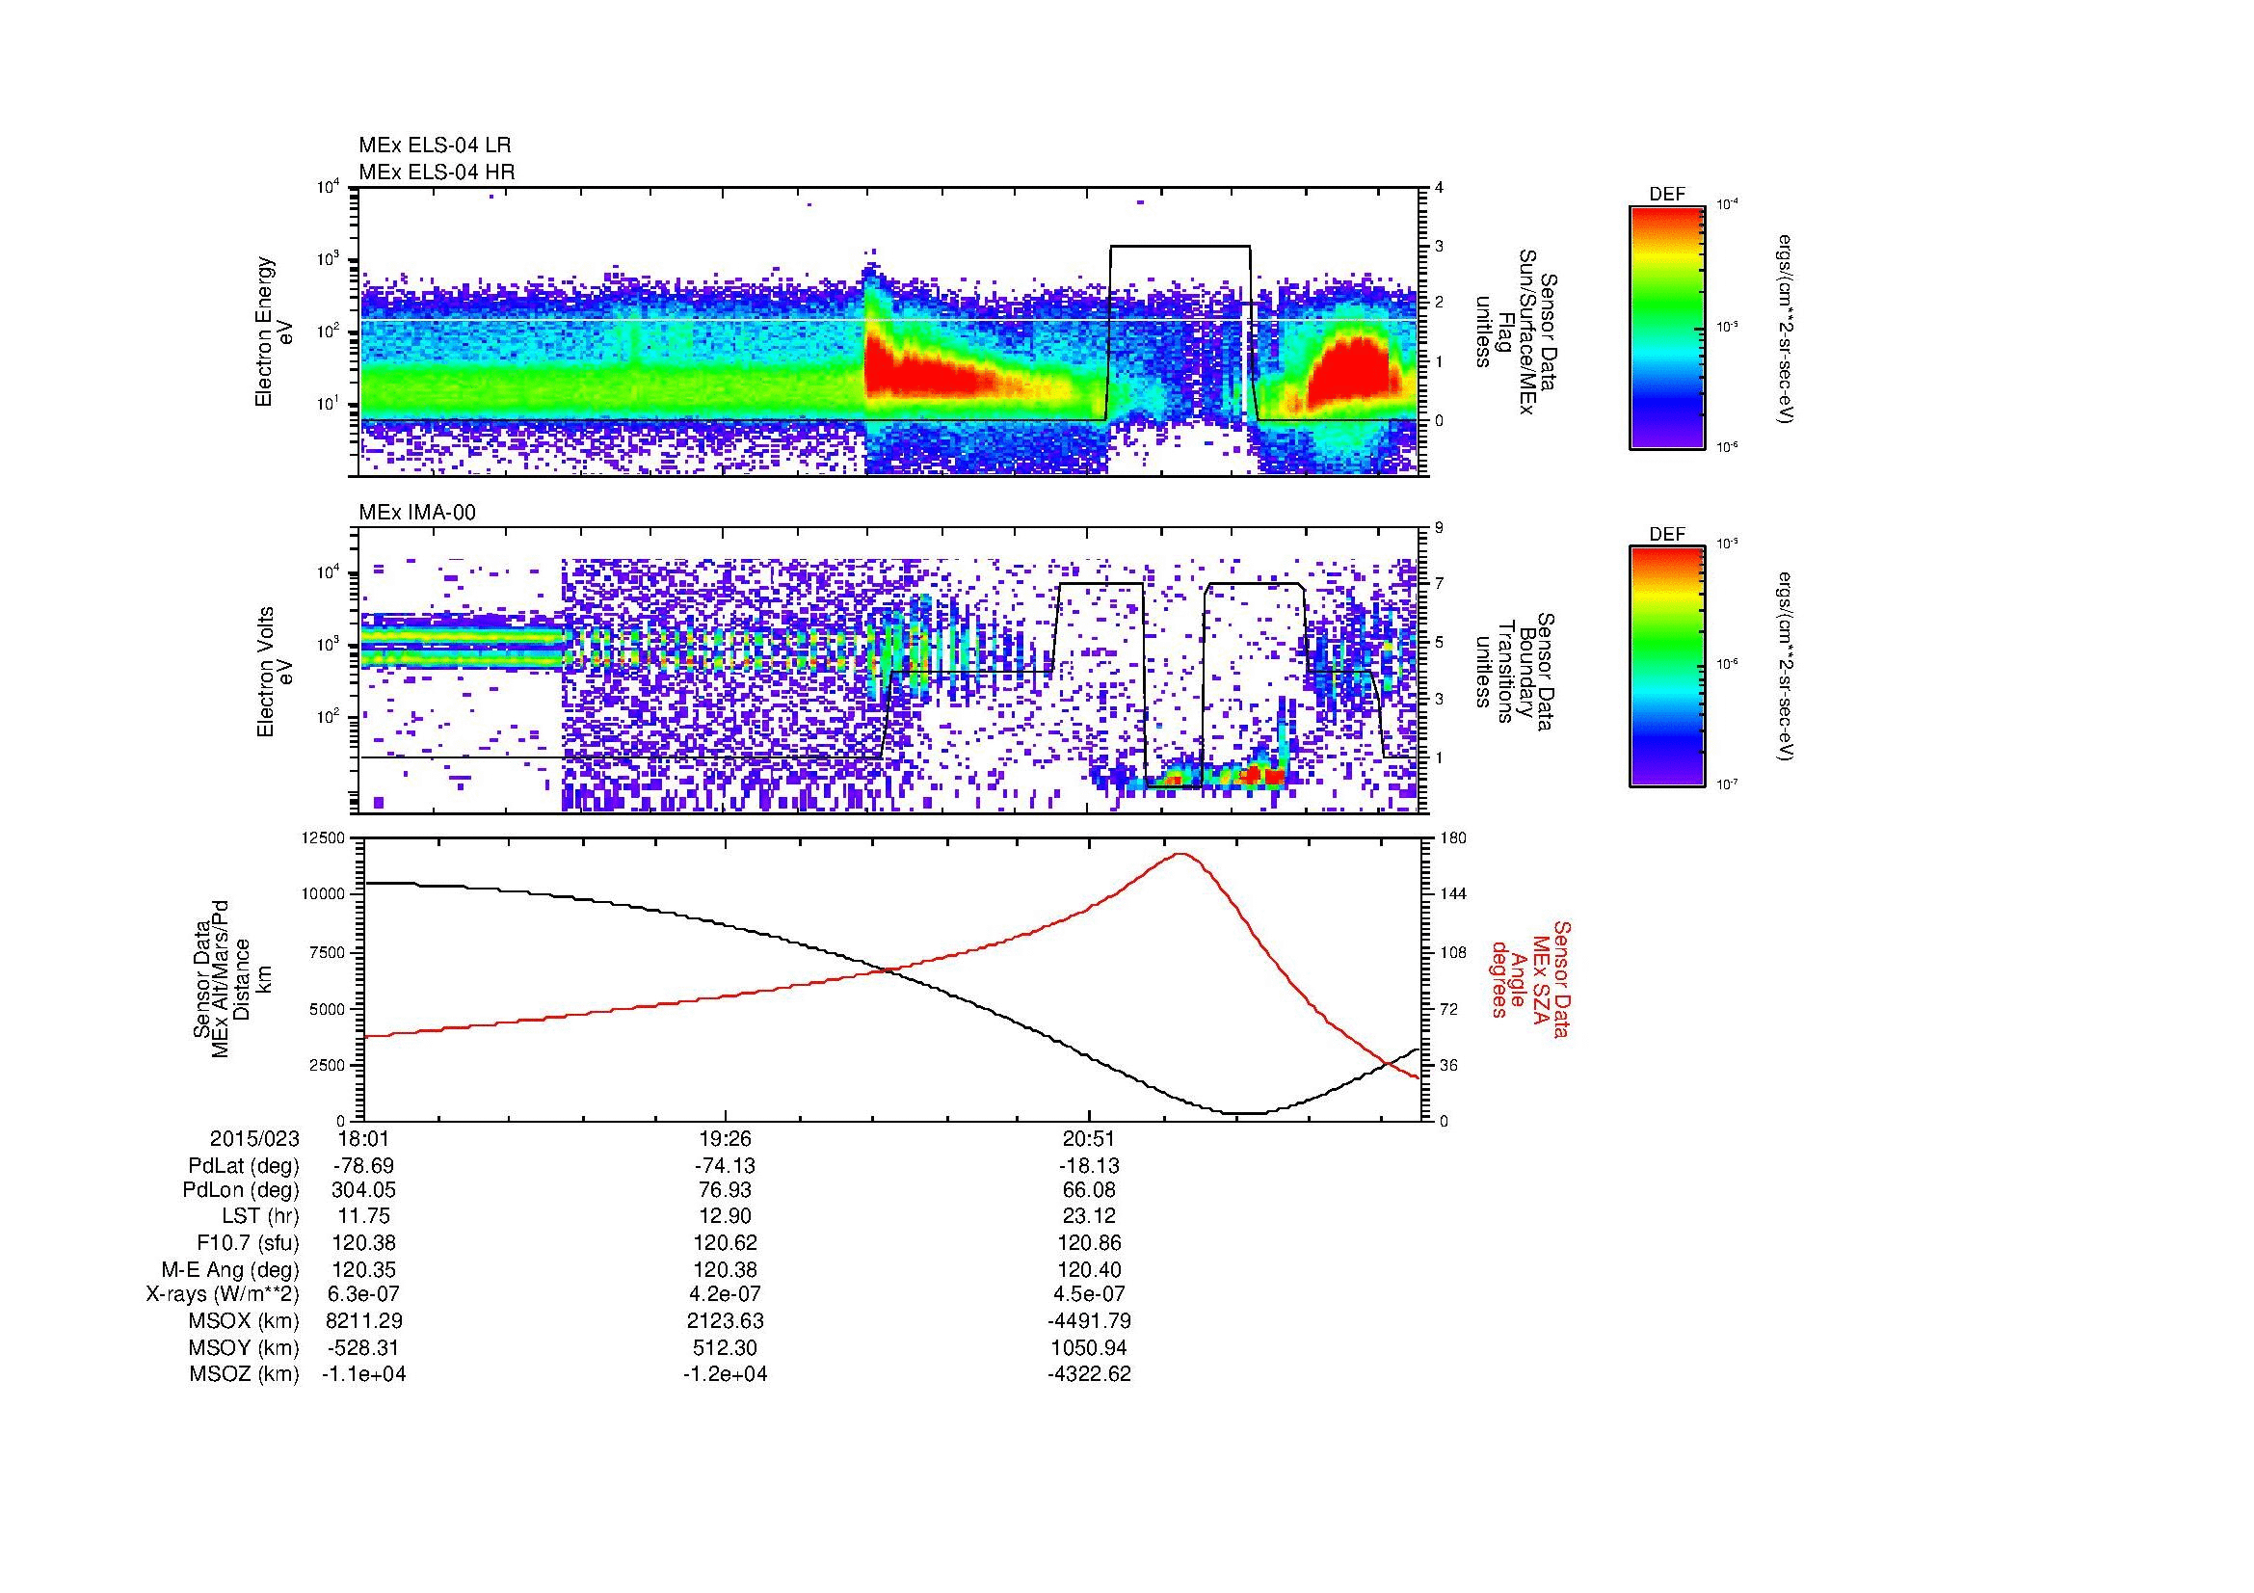Screen dimensions: 2254x1593
Task: Click the PdLon value '304.05'
Action: point(363,1190)
